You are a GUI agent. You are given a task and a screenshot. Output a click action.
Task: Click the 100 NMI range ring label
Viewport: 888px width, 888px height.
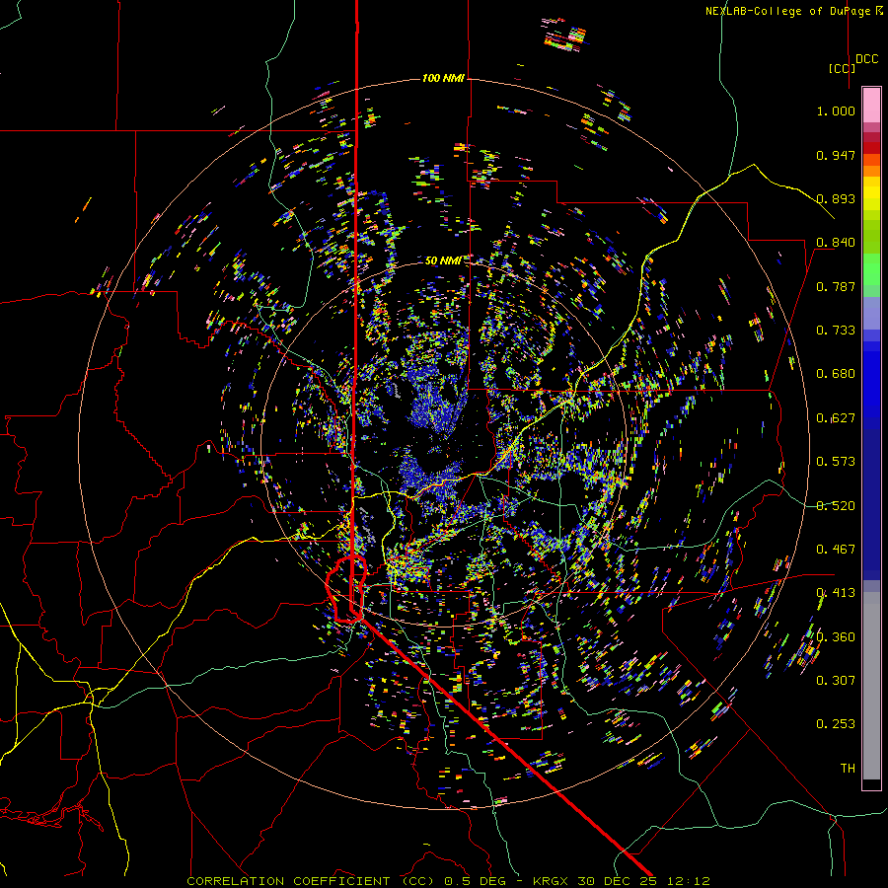(x=443, y=78)
